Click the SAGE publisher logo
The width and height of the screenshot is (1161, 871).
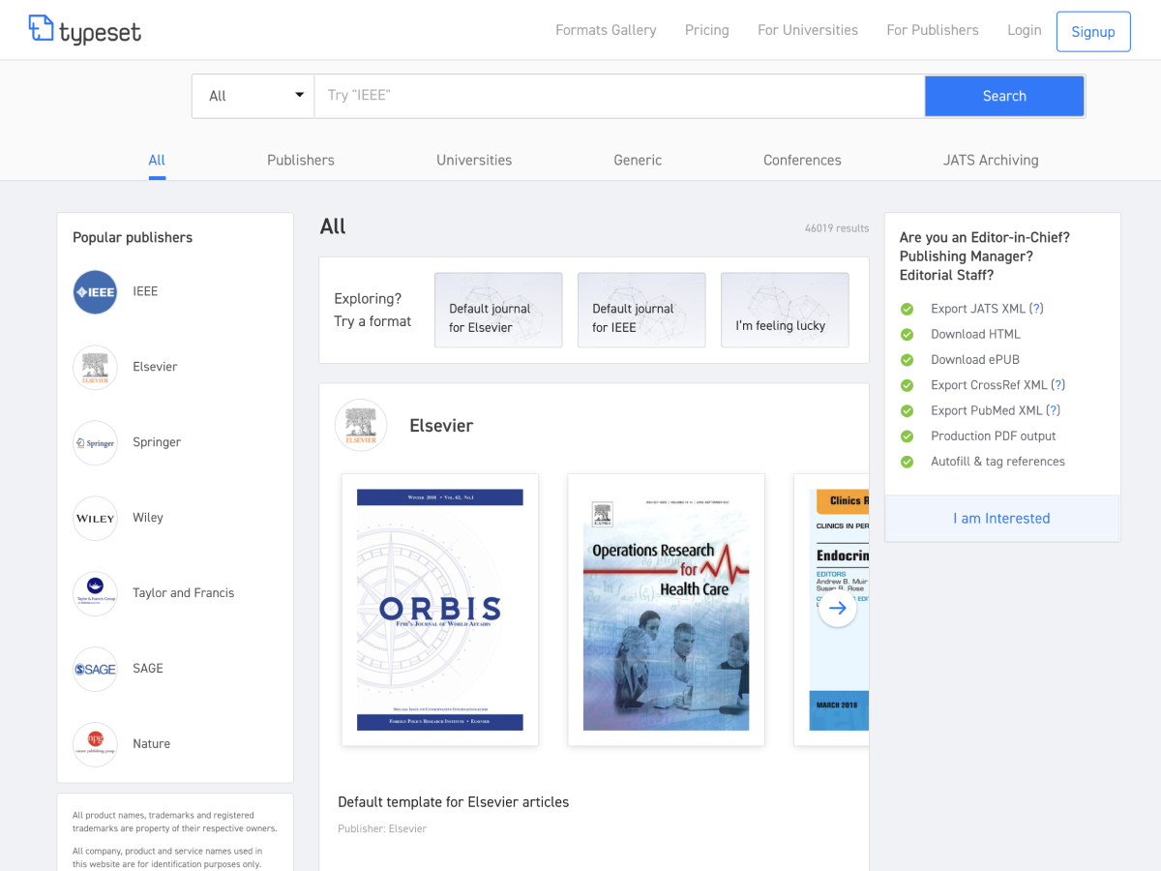(95, 669)
